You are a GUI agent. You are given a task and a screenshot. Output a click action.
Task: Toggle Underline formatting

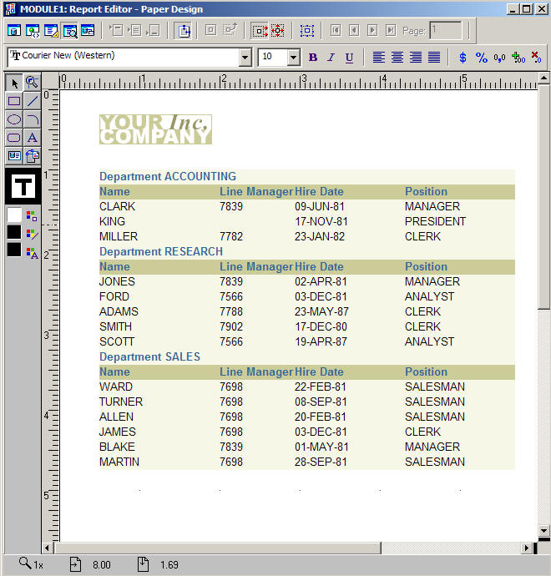point(349,58)
